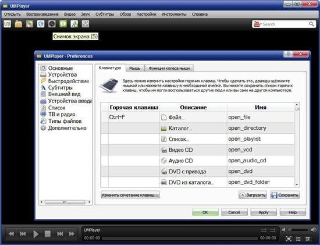
Task: Click the disc toolbar icon
Action: pos(30,24)
